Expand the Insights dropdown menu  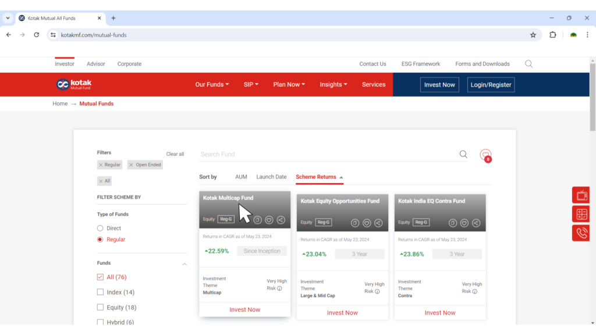[x=334, y=85]
